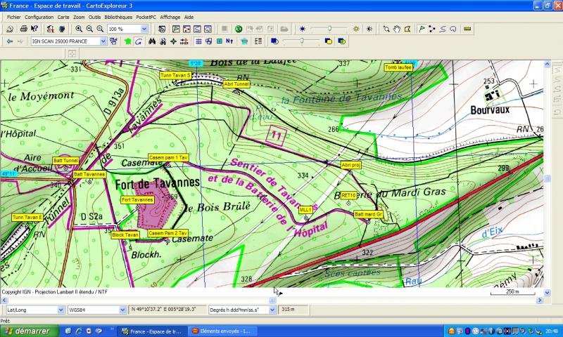Select the connected dots route tool

point(432,29)
